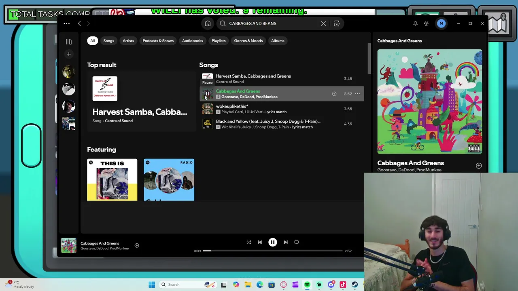Viewport: 518px width, 291px height.
Task: Open the profile avatar M menu
Action: [441, 23]
